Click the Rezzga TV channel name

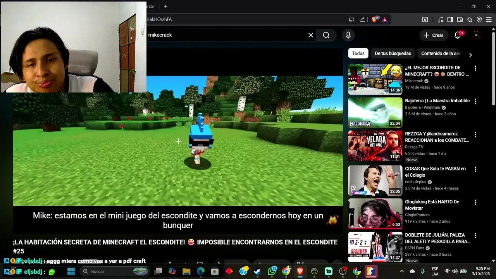[x=414, y=147]
